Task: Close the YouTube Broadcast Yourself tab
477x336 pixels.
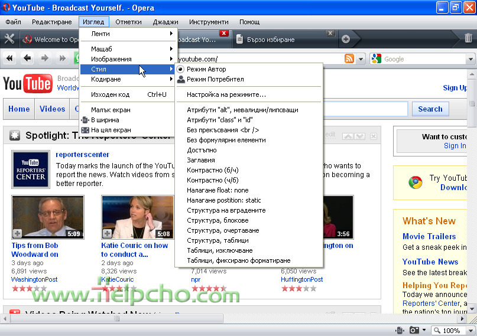Action: tap(224, 33)
